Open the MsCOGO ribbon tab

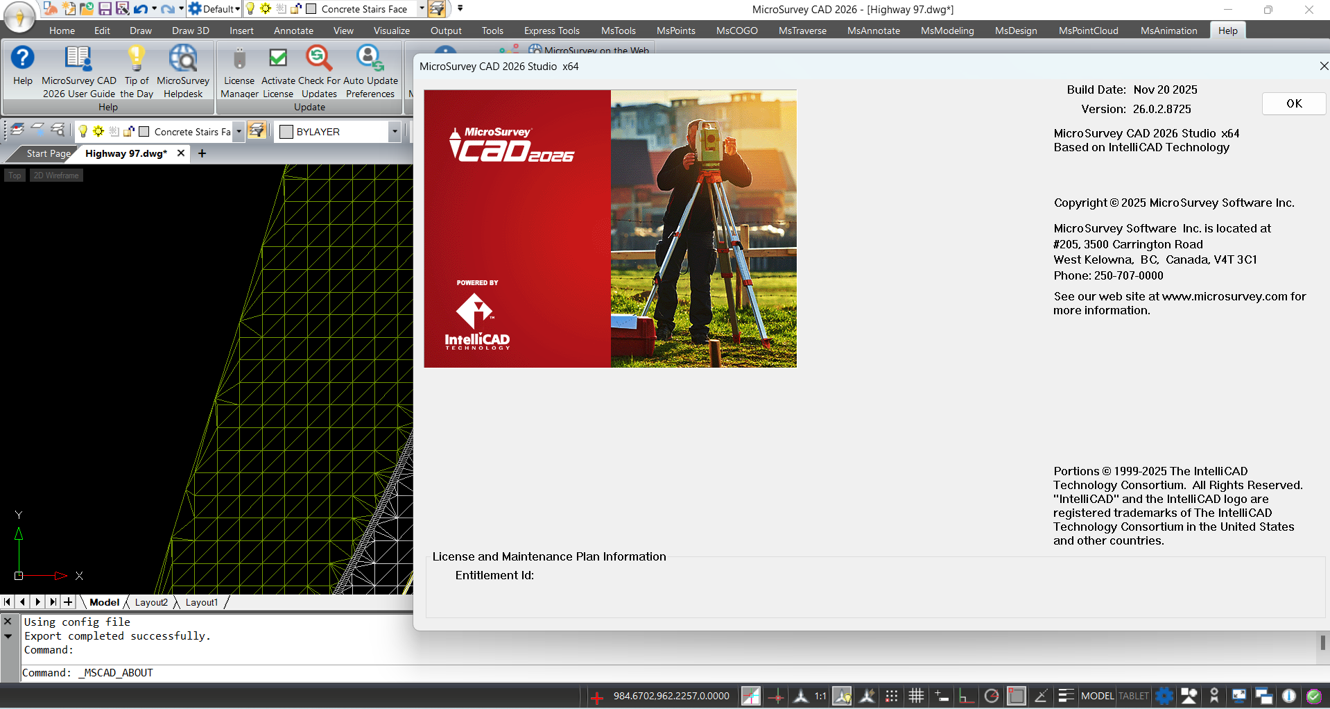click(736, 31)
